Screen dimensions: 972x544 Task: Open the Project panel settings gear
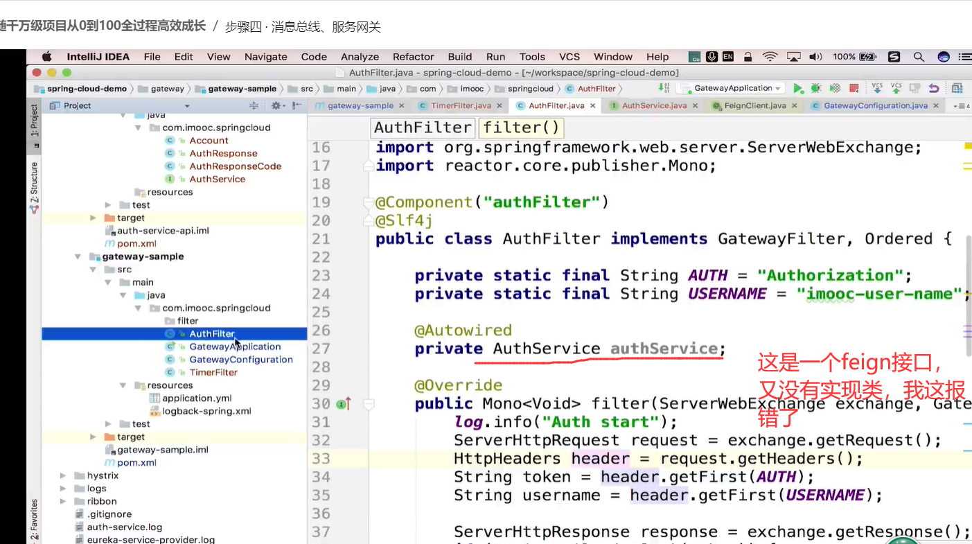tap(276, 105)
